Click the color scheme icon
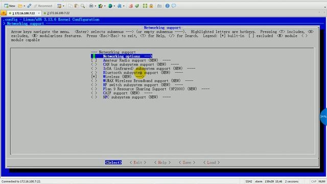The image size is (327, 184). (101, 6)
